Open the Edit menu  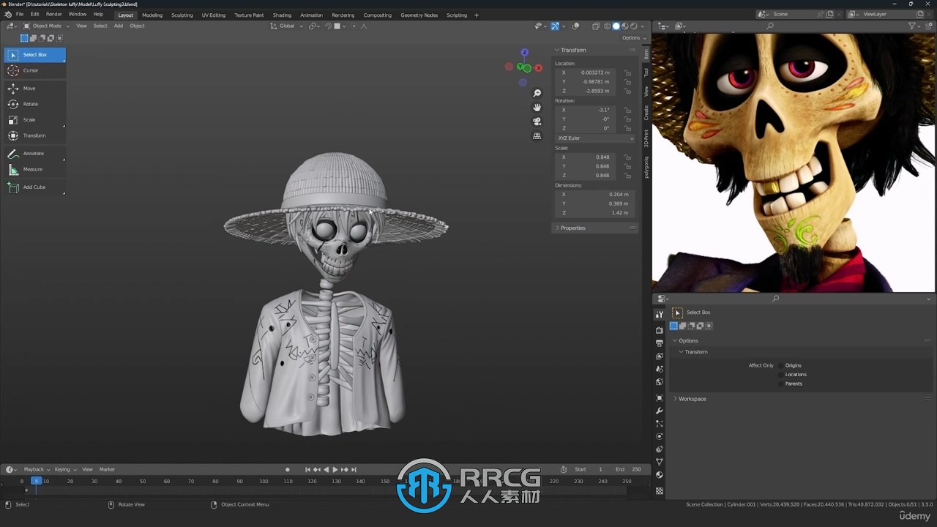(34, 15)
